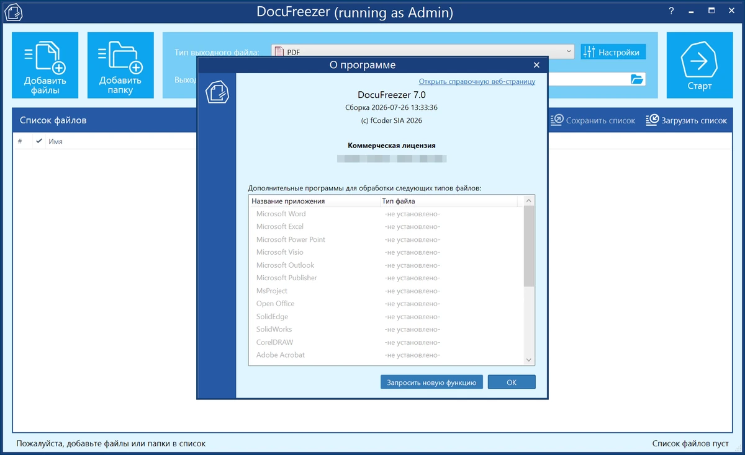Image resolution: width=745 pixels, height=455 pixels.
Task: Click the (c) fCoder SIA 2026 text
Action: [x=392, y=121]
